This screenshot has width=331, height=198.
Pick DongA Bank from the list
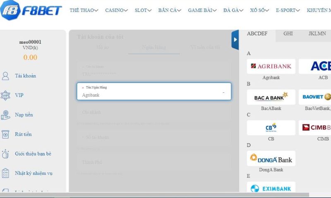pos(271,159)
